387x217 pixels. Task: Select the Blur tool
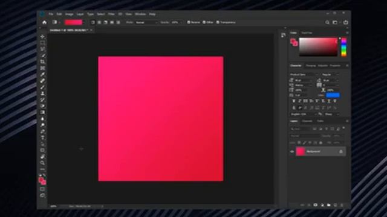coord(42,119)
